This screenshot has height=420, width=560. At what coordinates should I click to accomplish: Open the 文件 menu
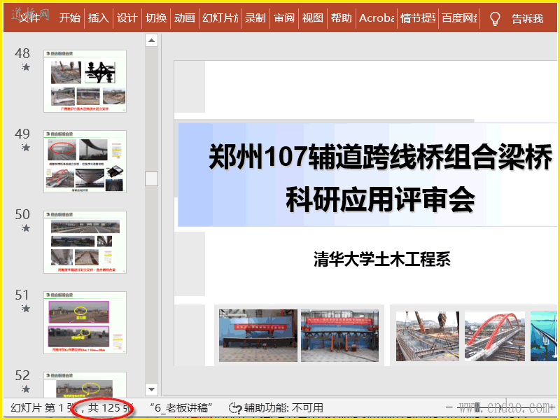29,18
